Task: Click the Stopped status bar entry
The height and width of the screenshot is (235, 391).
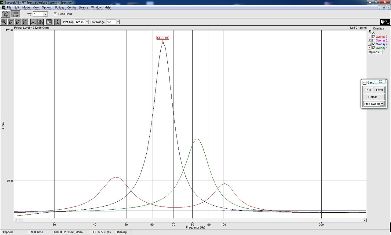Action: pos(14,232)
